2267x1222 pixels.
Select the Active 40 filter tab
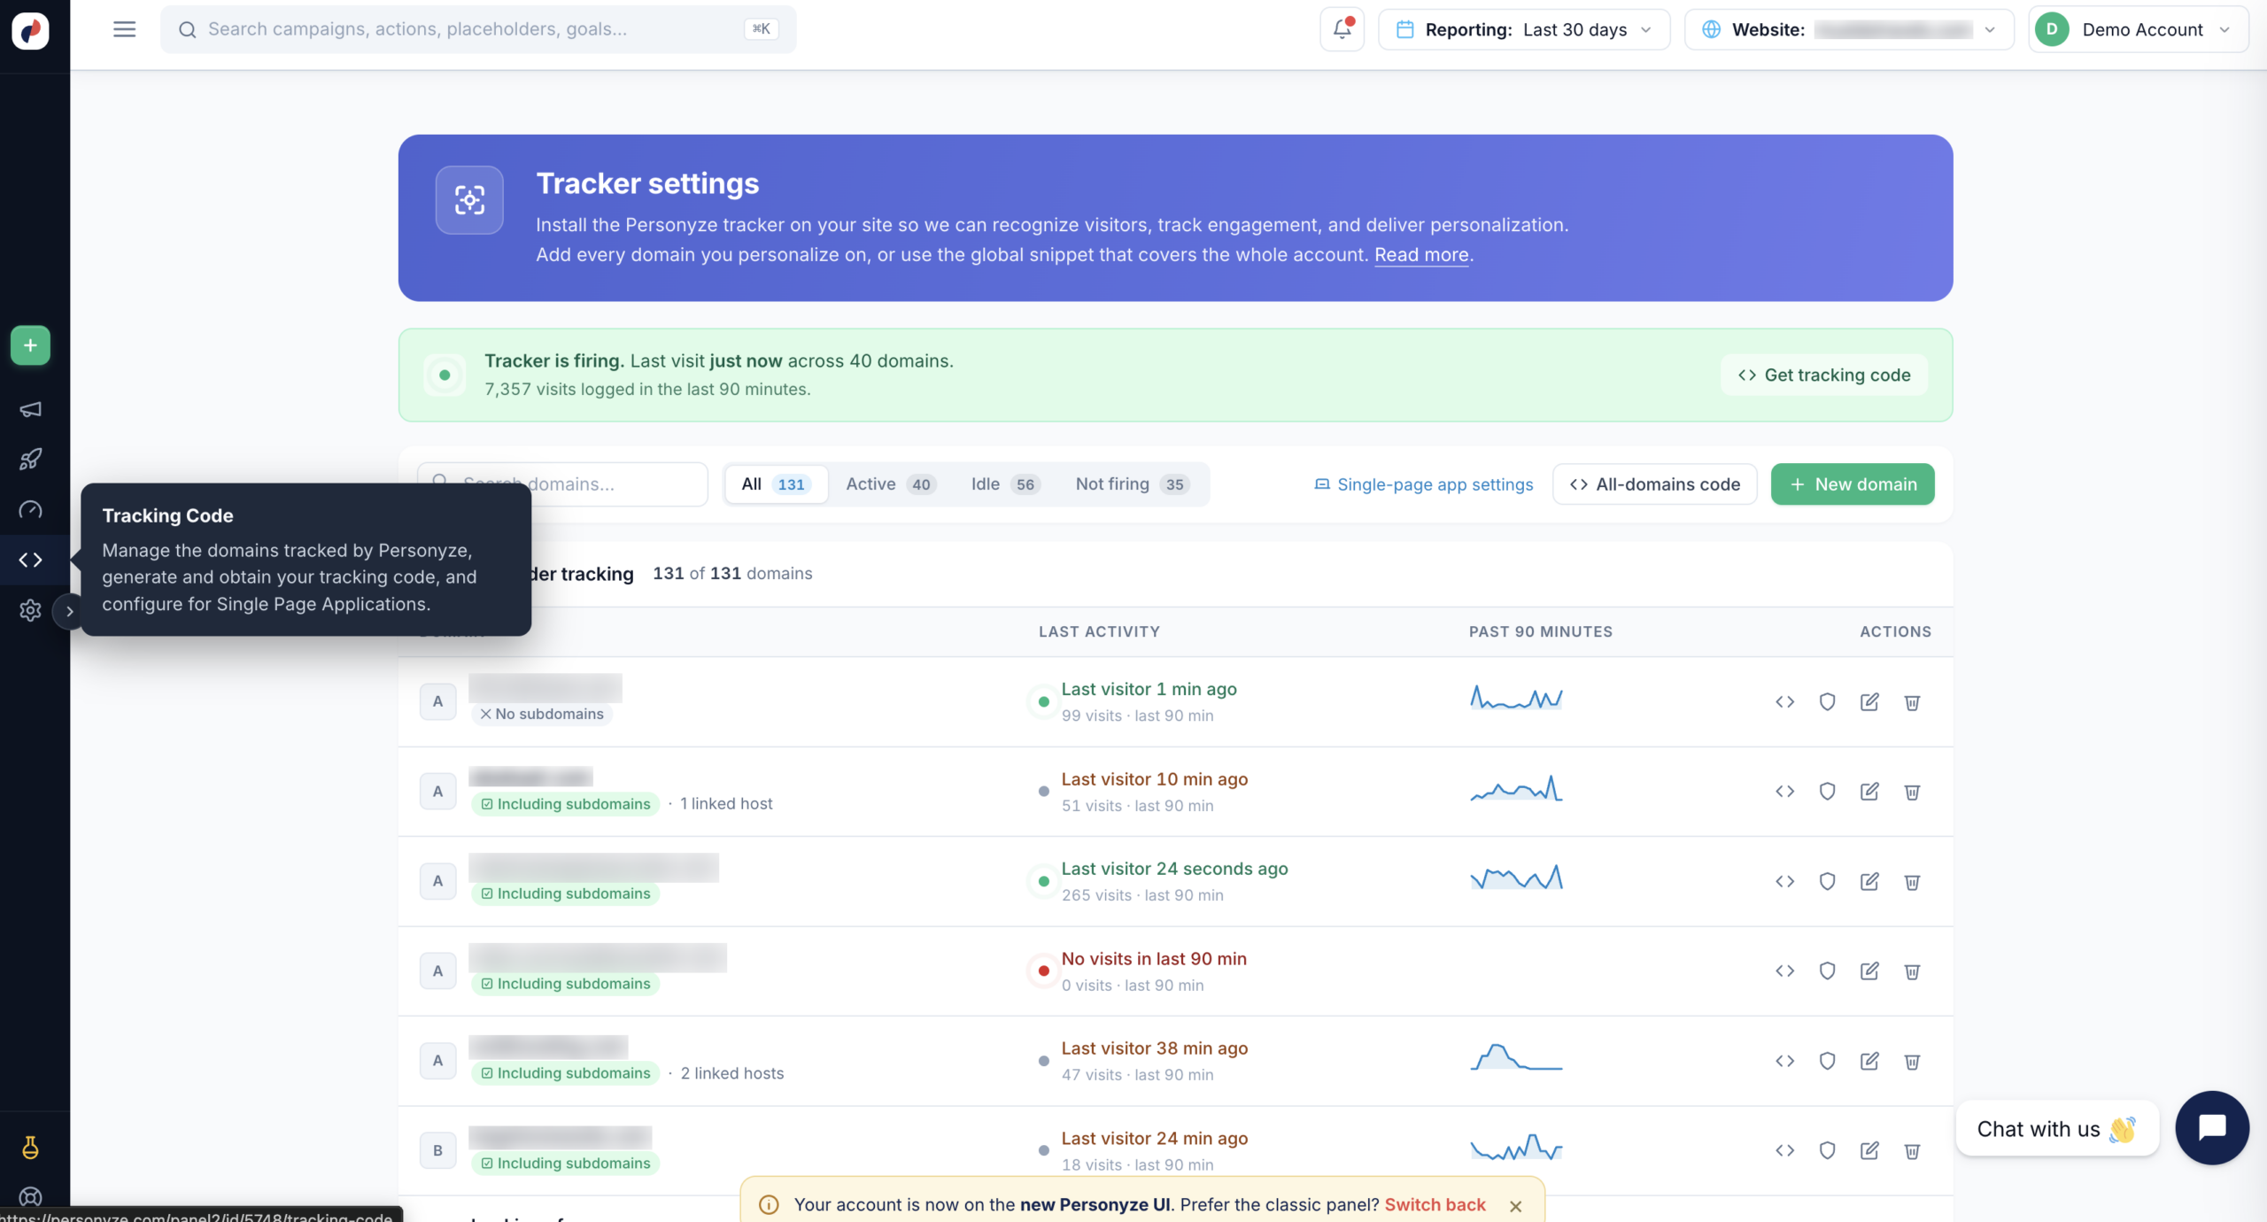[890, 484]
